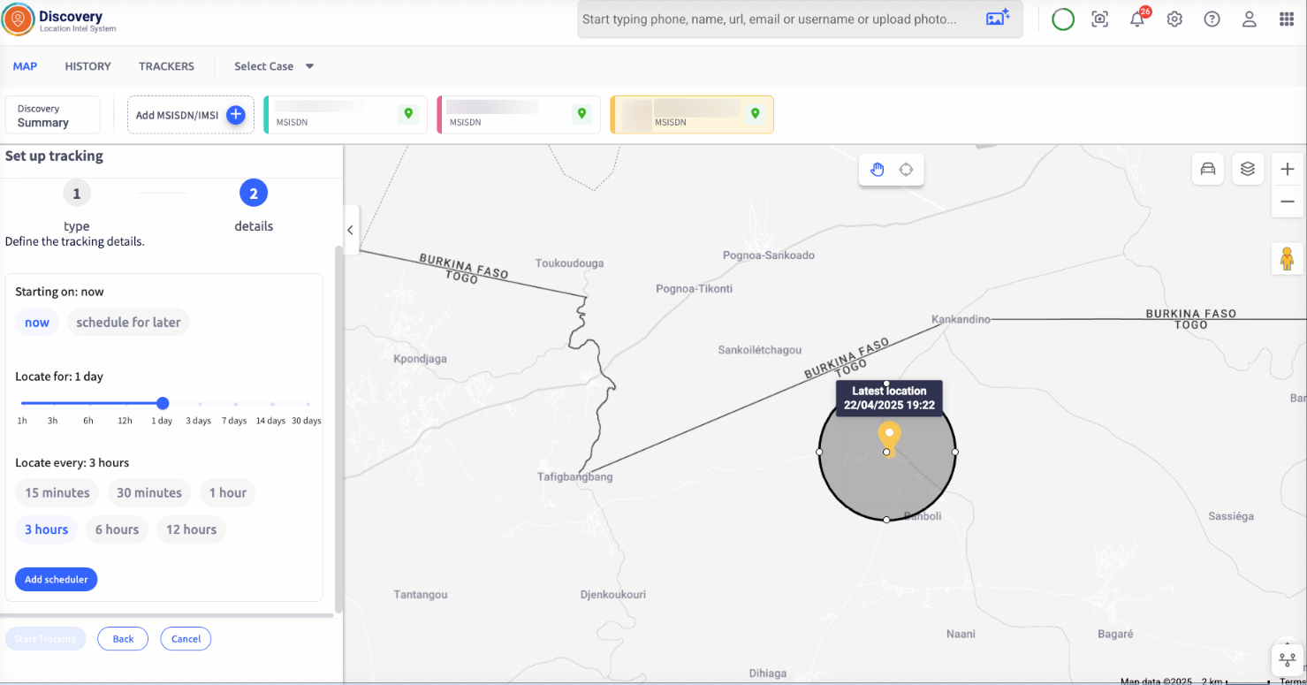Screen dimensions: 1307x685
Task: Zoom in on the map
Action: click(1287, 169)
